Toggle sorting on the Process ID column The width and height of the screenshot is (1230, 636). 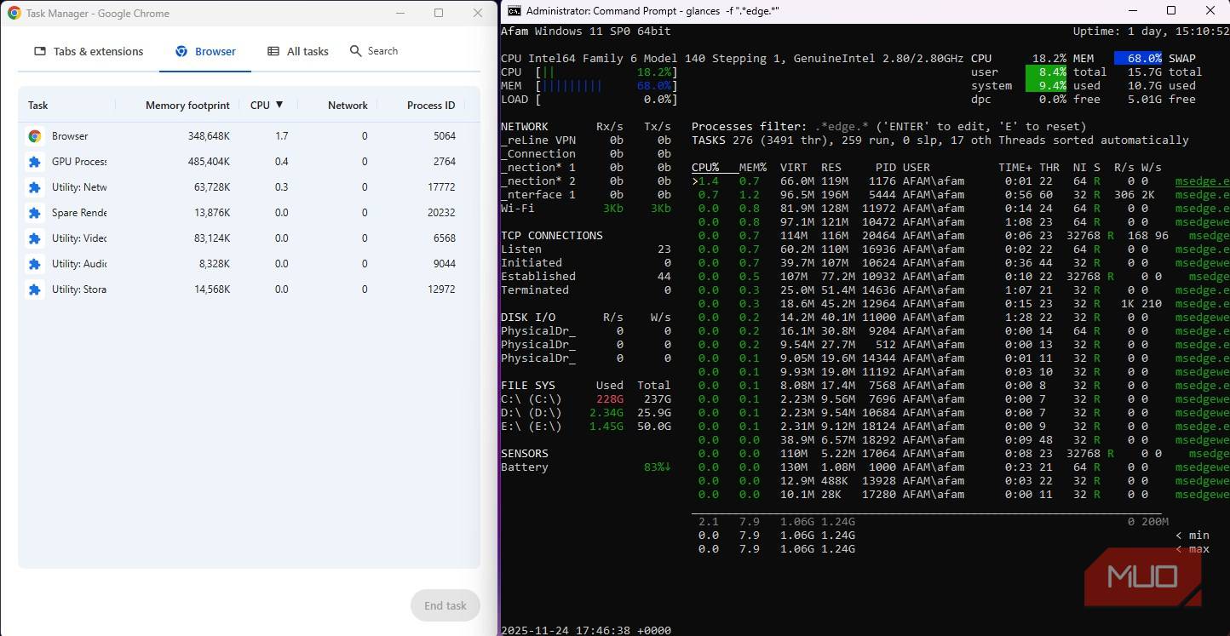coord(431,105)
